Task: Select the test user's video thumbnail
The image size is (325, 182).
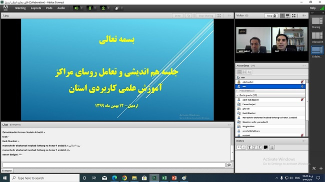Action: click(289, 39)
